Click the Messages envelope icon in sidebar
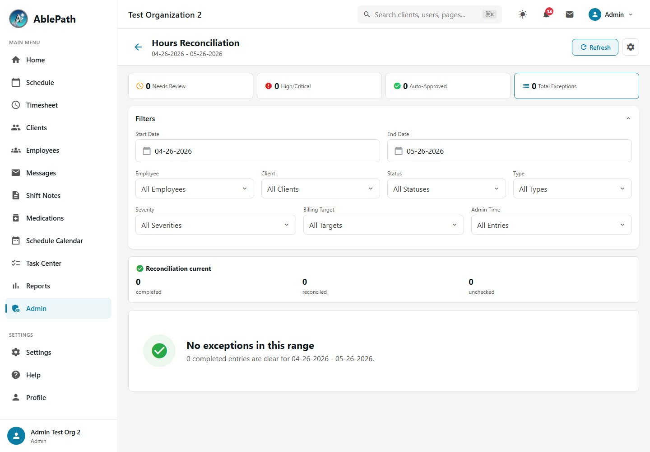Viewport: 650px width, 452px height. coord(16,173)
